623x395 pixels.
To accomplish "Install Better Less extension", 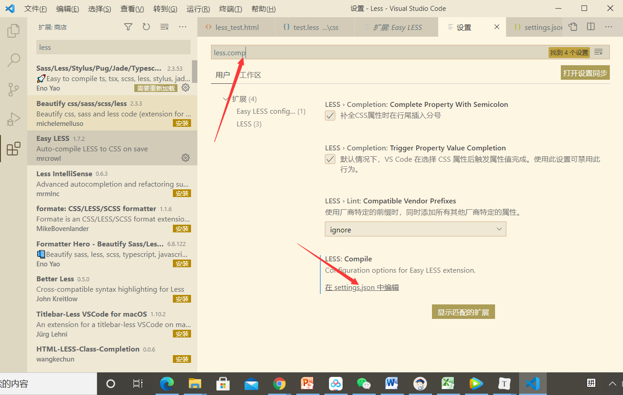I will 182,299.
